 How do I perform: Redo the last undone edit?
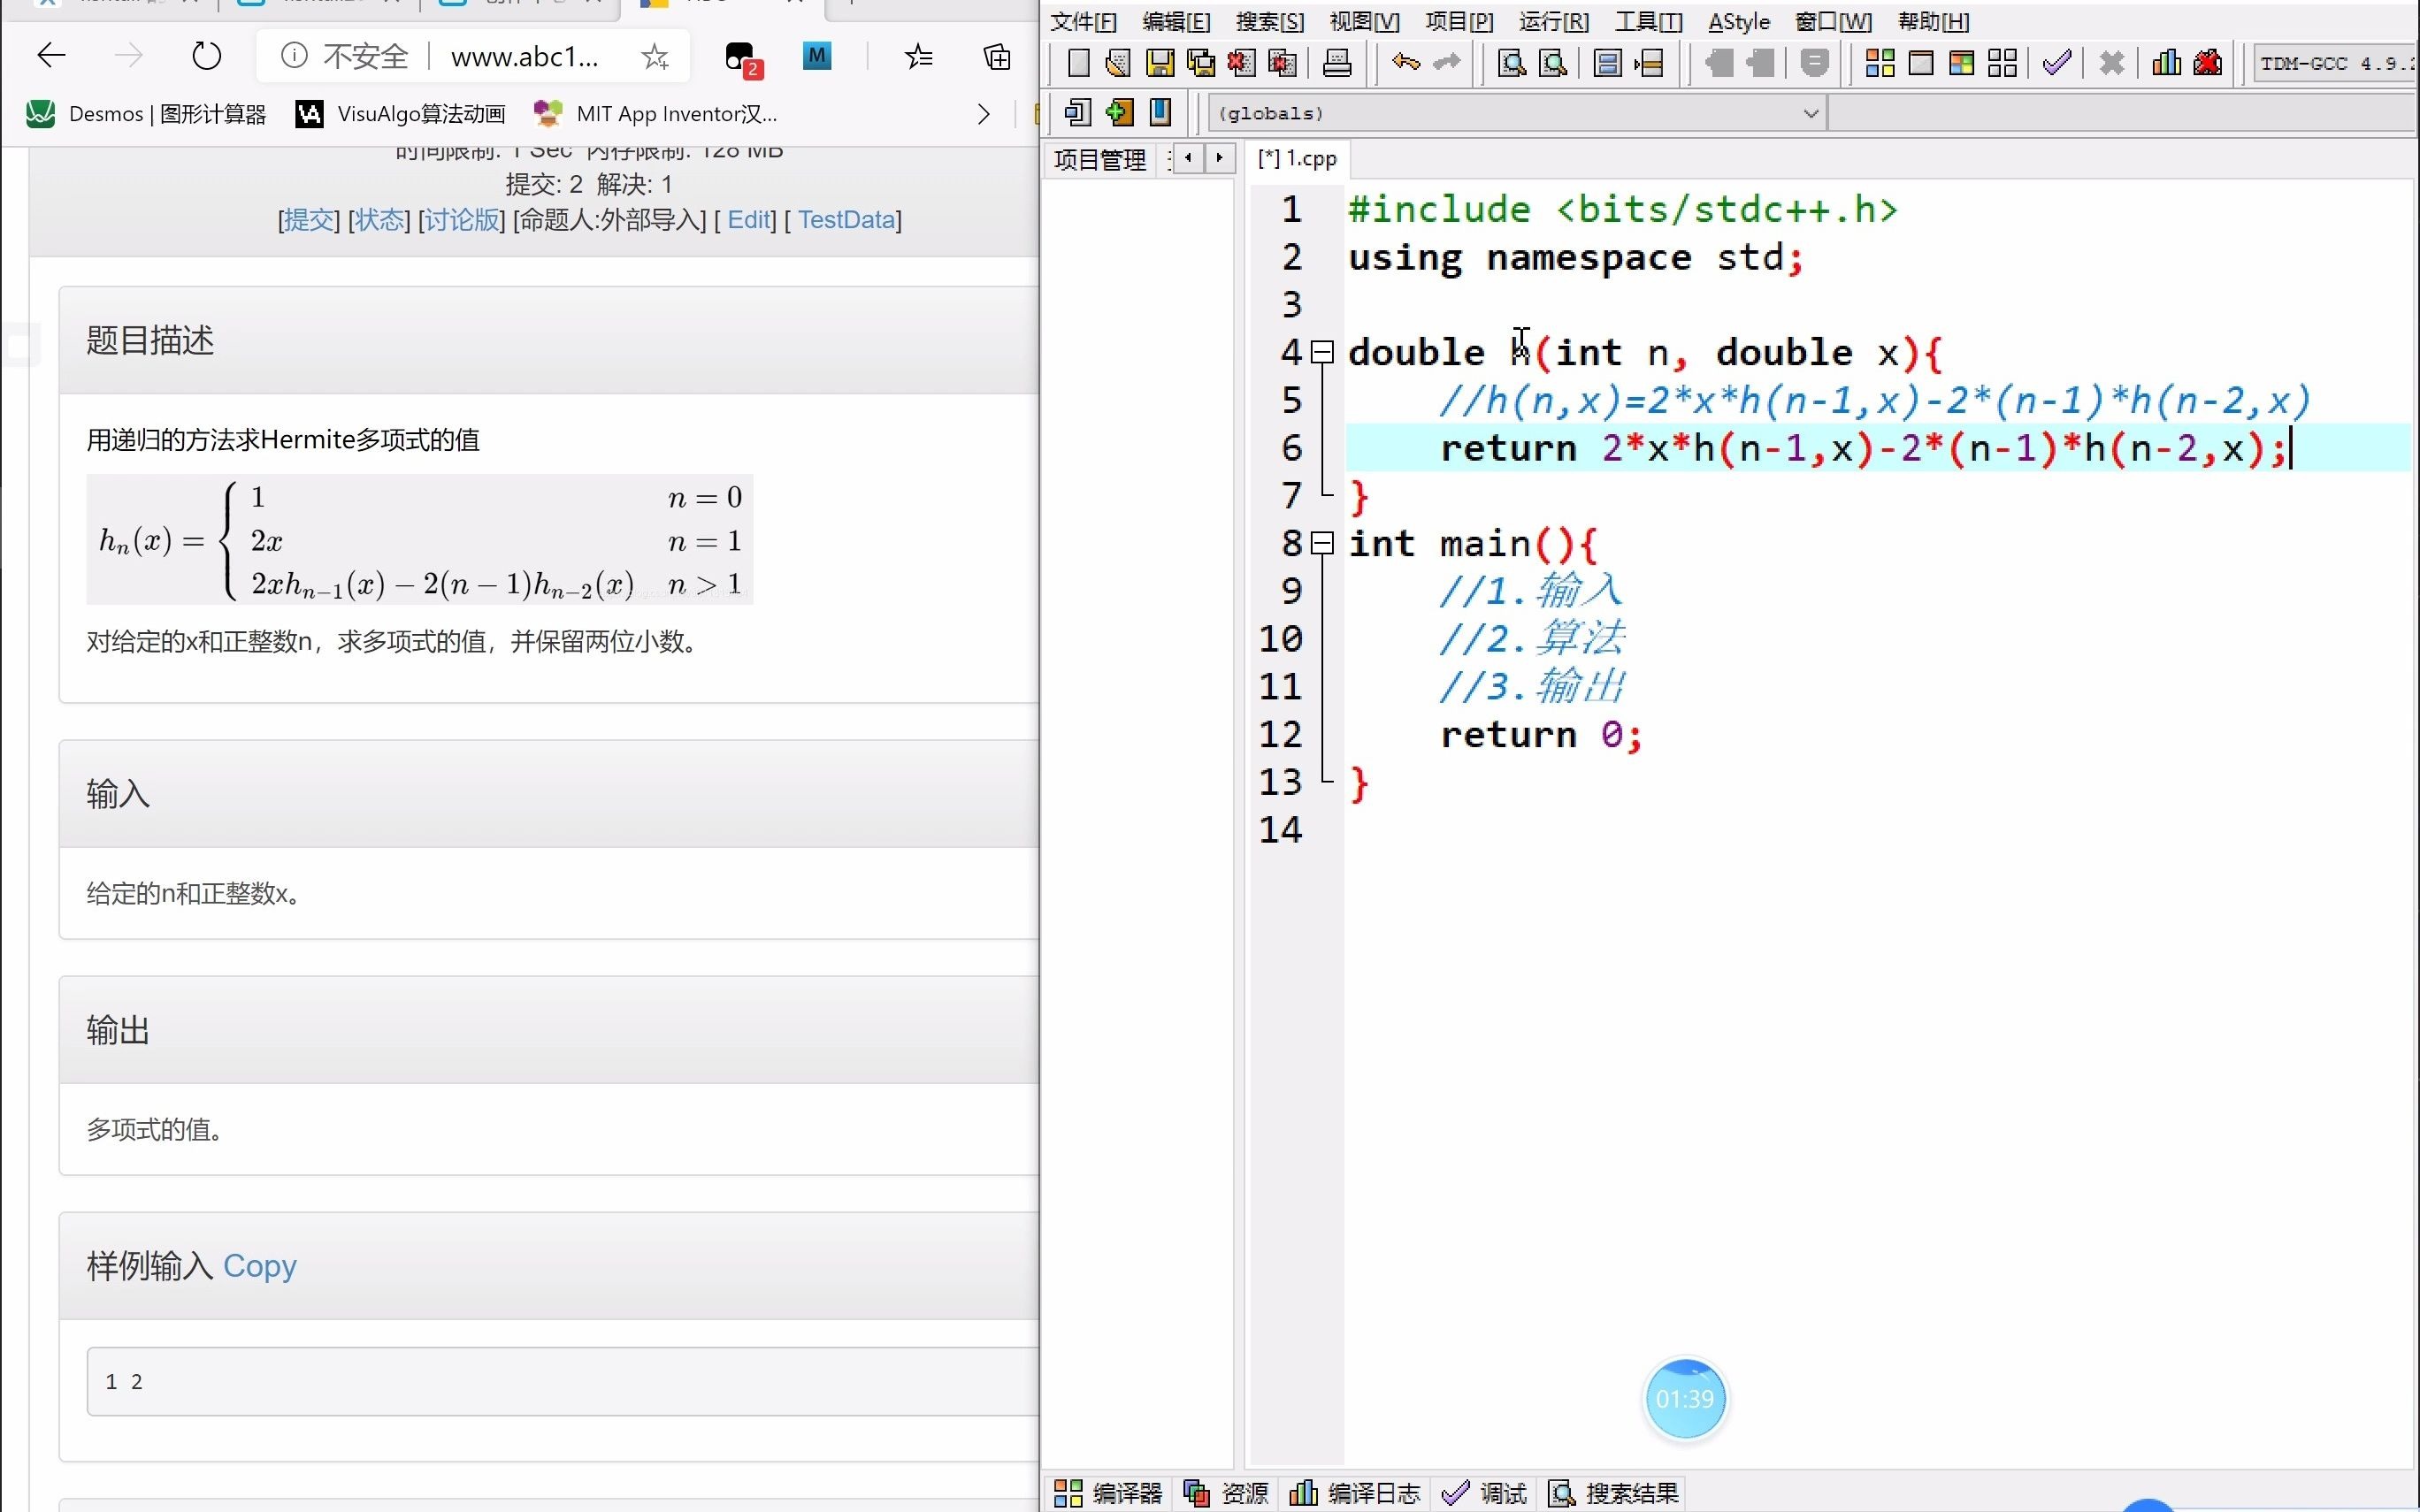[x=1446, y=64]
